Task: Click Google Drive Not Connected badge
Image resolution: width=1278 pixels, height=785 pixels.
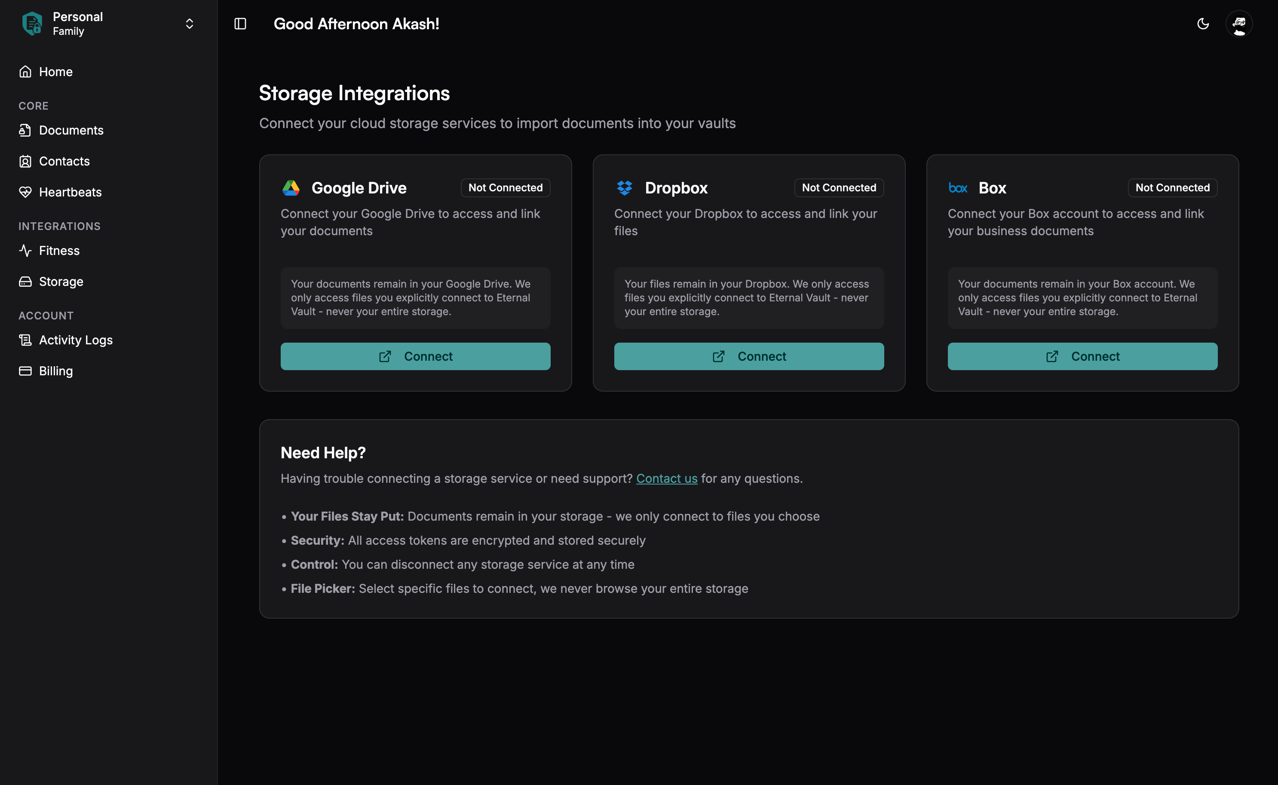Action: coord(506,187)
